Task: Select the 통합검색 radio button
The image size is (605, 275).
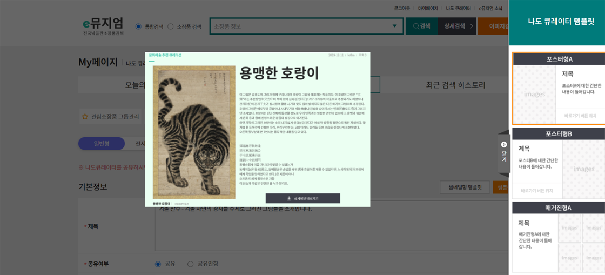Action: (138, 26)
